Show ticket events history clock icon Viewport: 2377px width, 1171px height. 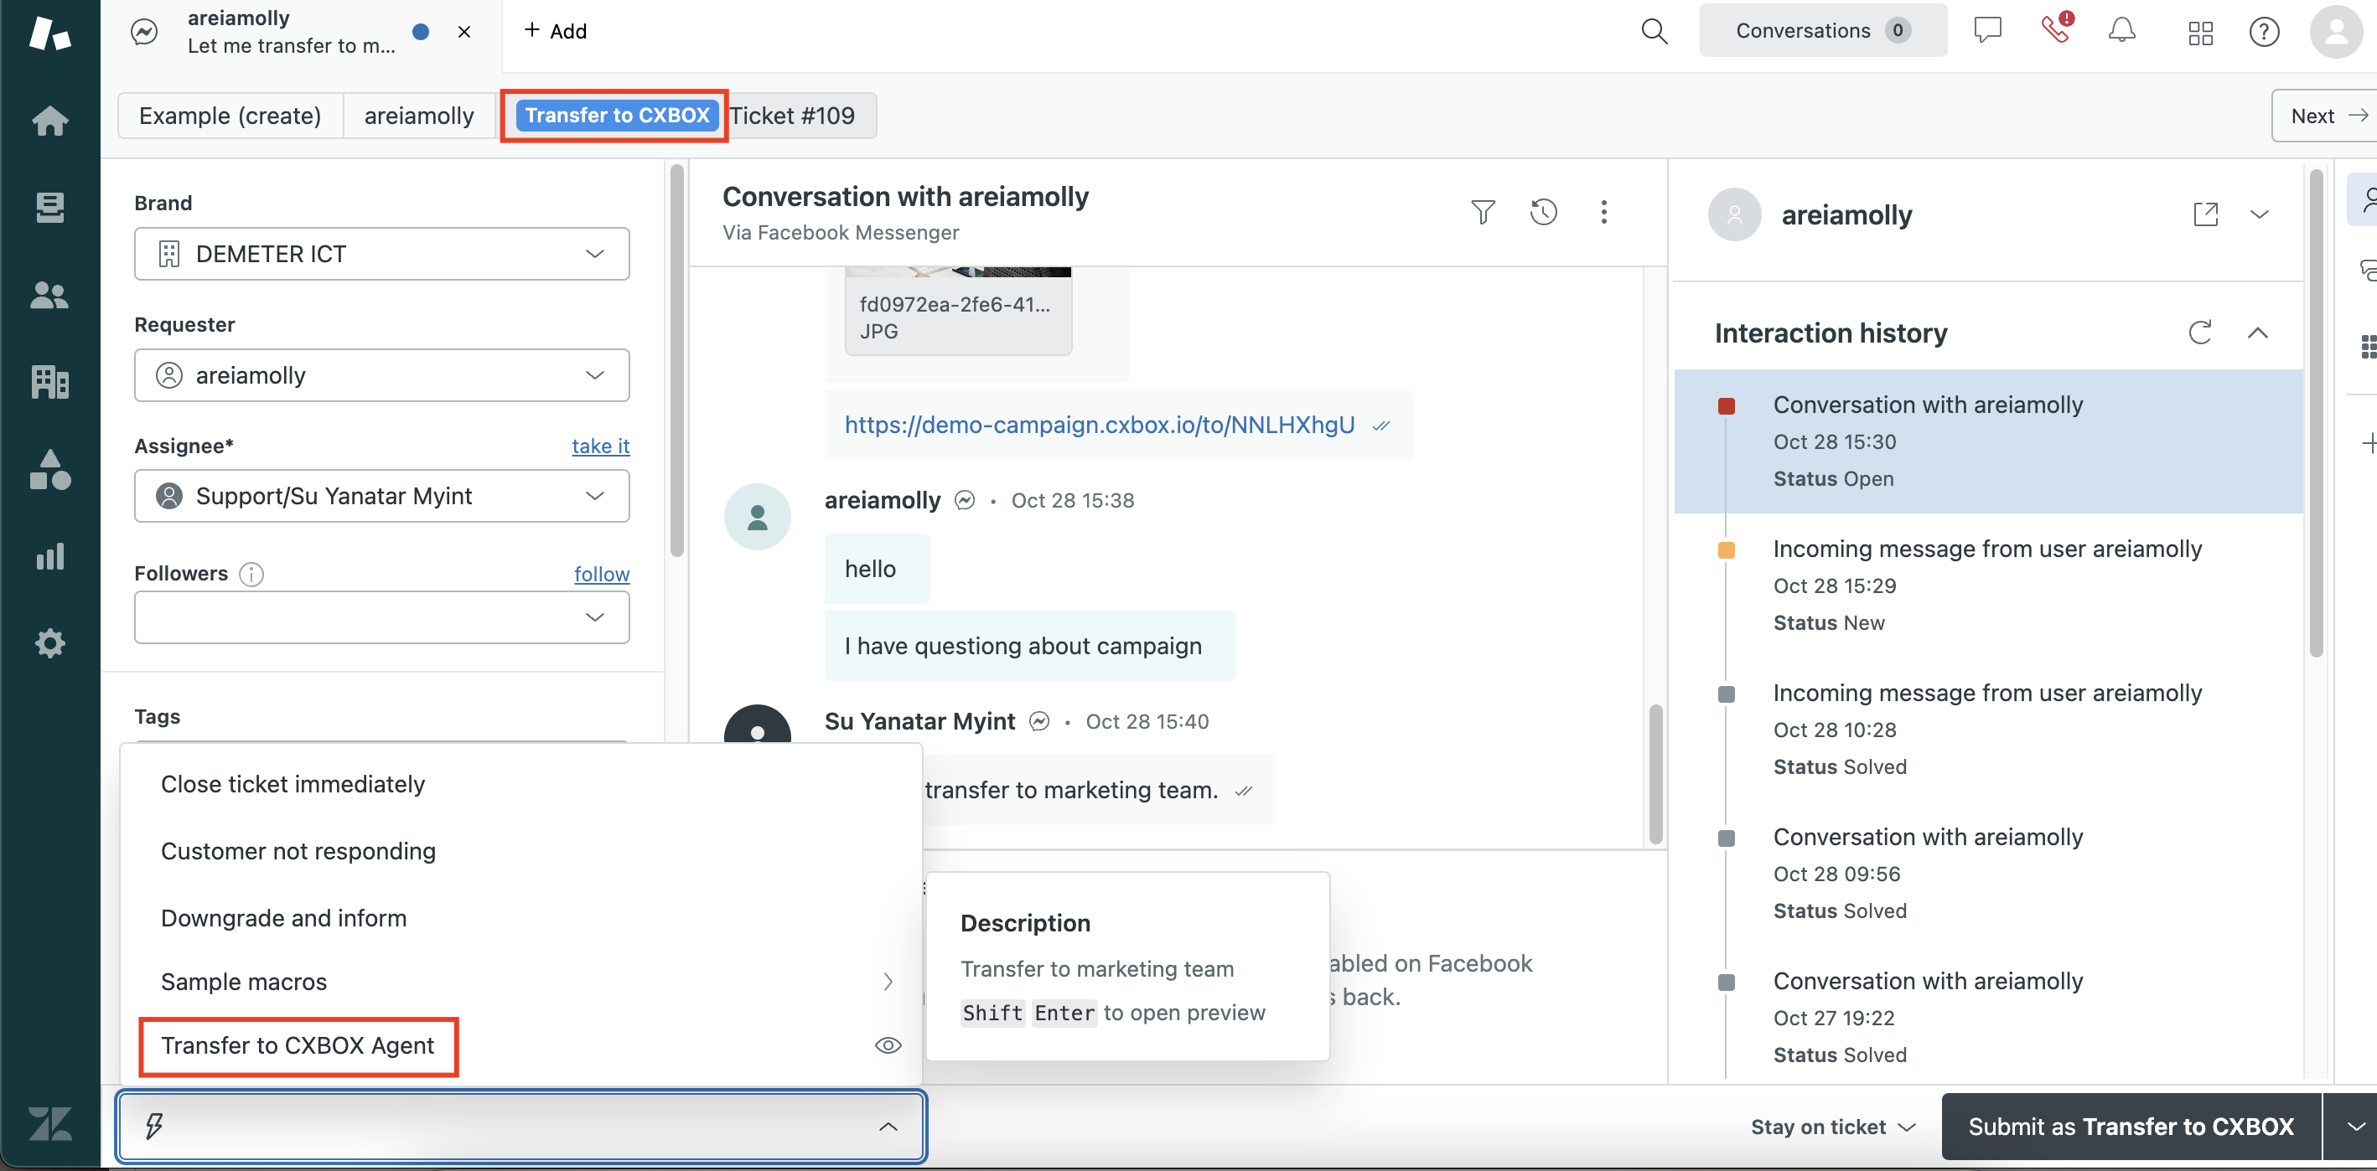(1543, 212)
